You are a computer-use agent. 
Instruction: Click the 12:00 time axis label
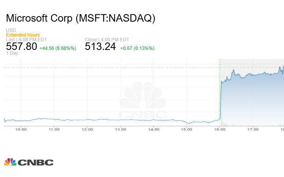coord(87,129)
